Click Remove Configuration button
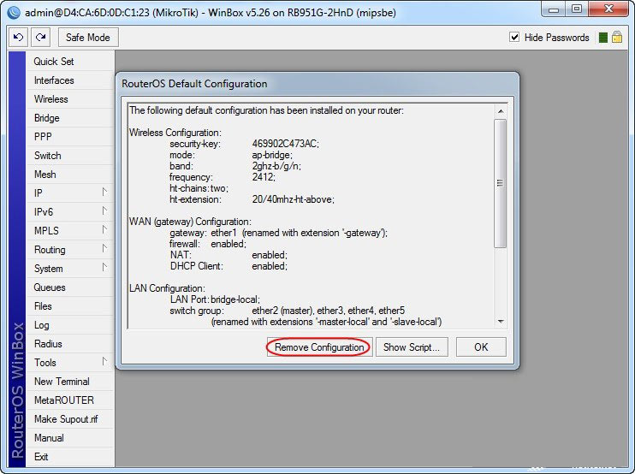Viewport: 635px width, 474px height. 319,347
